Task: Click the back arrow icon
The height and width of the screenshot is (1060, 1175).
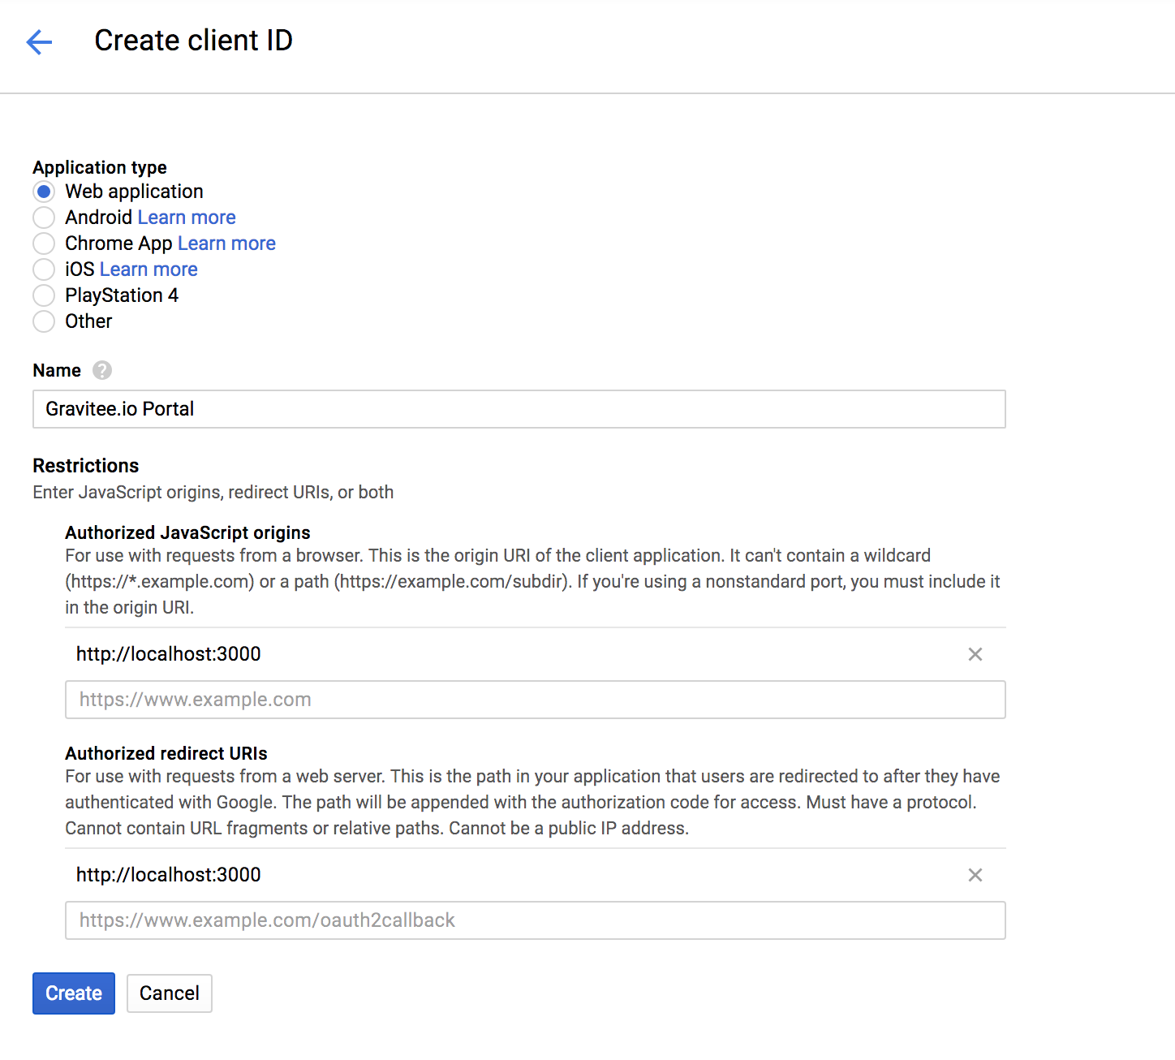Action: click(39, 41)
